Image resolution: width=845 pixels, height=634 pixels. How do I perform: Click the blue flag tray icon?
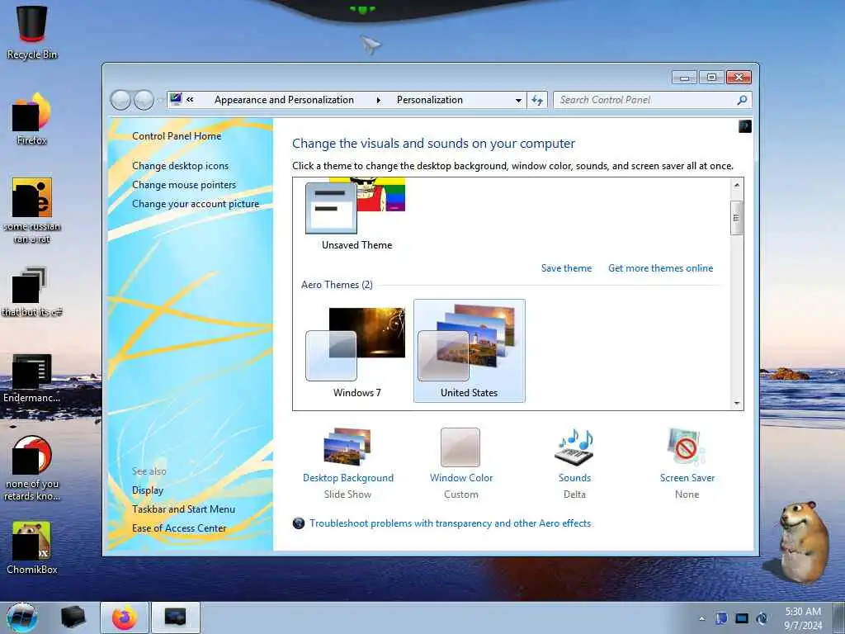point(721,618)
